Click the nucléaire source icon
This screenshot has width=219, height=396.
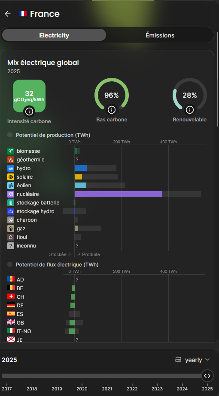(11, 194)
